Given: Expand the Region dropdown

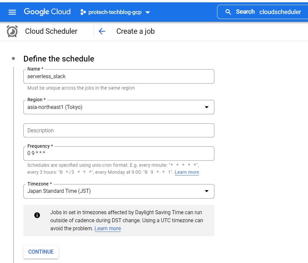Looking at the screenshot, I should (x=206, y=107).
